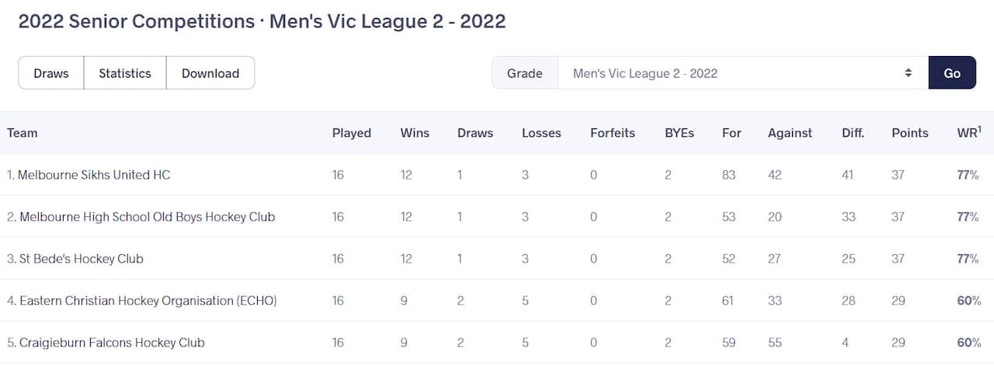Click the Statistics button
994x370 pixels.
pyautogui.click(x=125, y=73)
